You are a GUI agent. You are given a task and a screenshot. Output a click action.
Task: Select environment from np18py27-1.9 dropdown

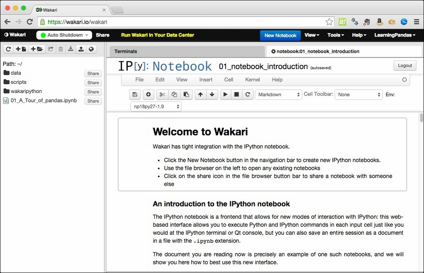tap(156, 107)
